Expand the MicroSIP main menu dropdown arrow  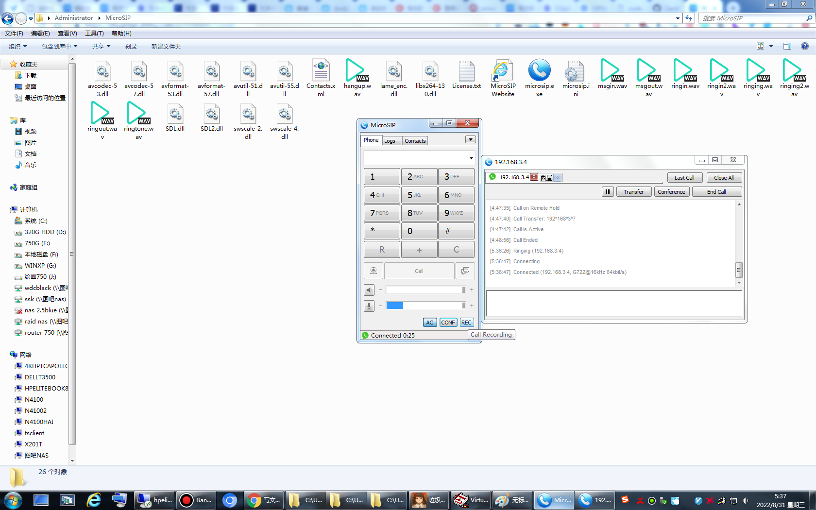click(470, 140)
